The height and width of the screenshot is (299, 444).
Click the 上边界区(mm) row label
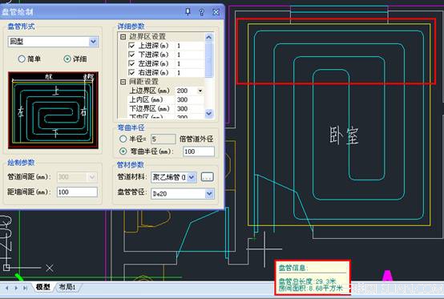tap(150, 91)
